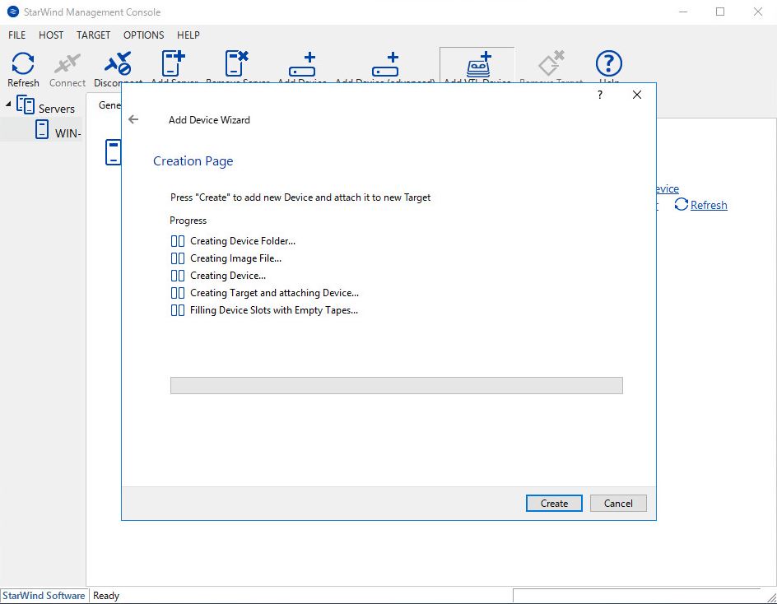
Task: Click the StarWind logo in title bar
Action: coord(13,12)
